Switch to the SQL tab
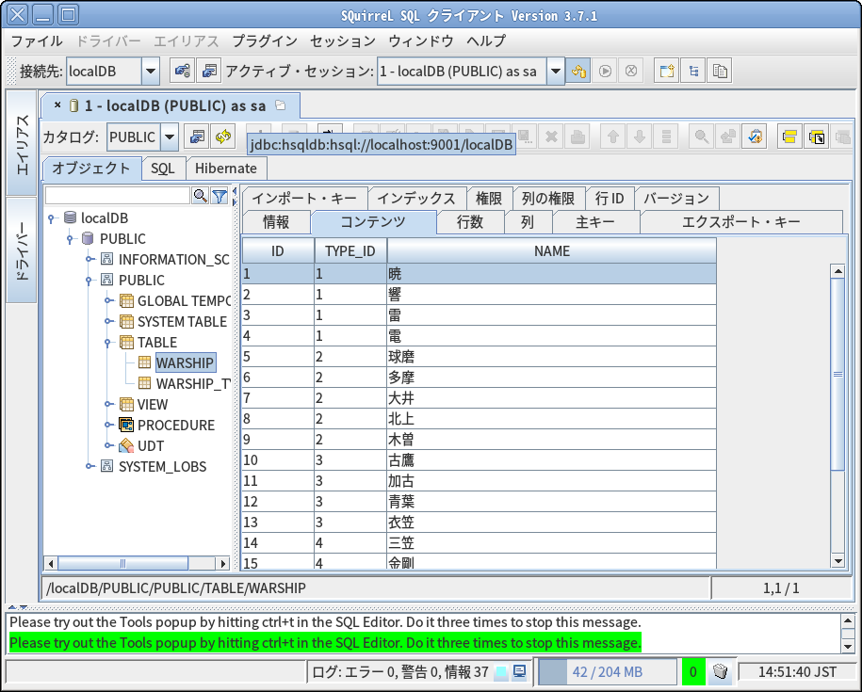This screenshot has width=862, height=692. (x=163, y=168)
